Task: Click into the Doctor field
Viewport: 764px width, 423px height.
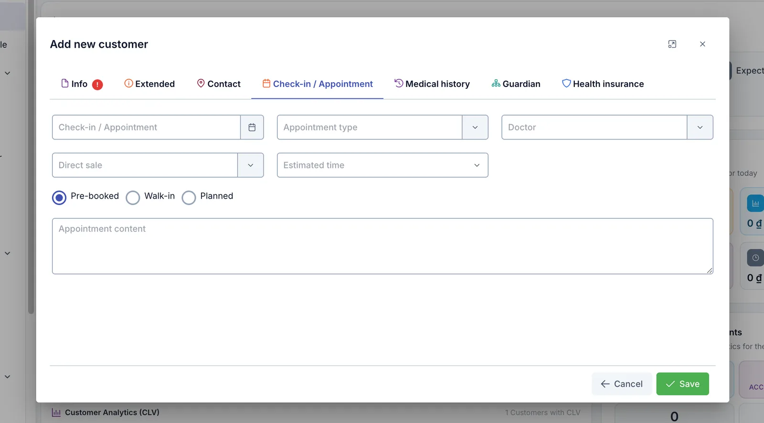Action: (594, 127)
